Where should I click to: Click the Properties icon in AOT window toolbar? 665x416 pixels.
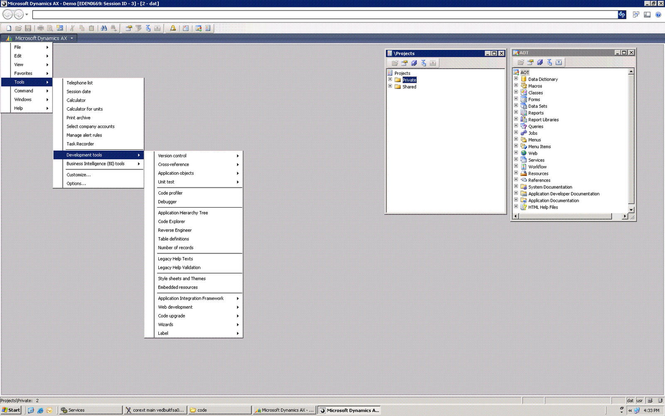tap(530, 62)
